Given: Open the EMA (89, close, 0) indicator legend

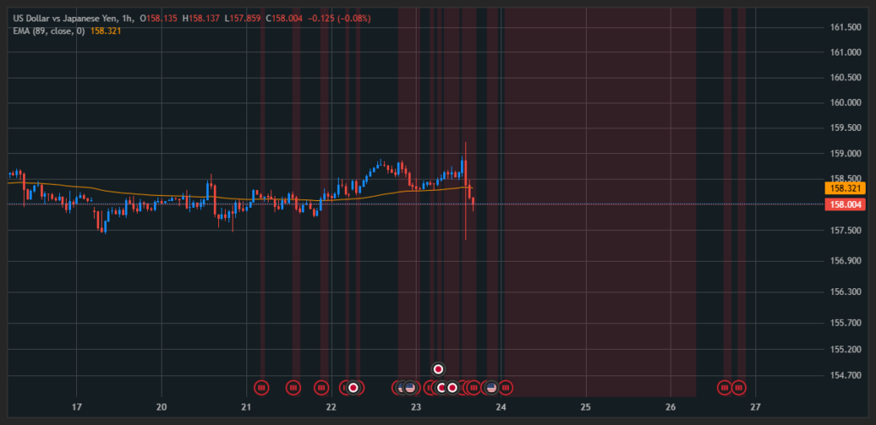Looking at the screenshot, I should pyautogui.click(x=49, y=31).
